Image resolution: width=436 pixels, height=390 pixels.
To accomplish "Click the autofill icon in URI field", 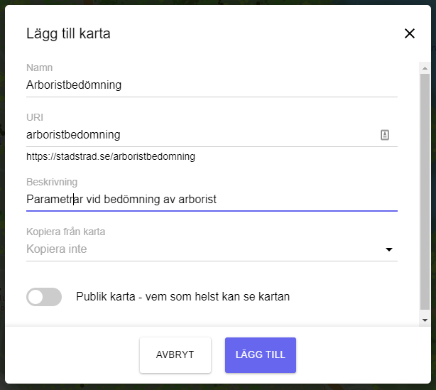I will [x=385, y=135].
